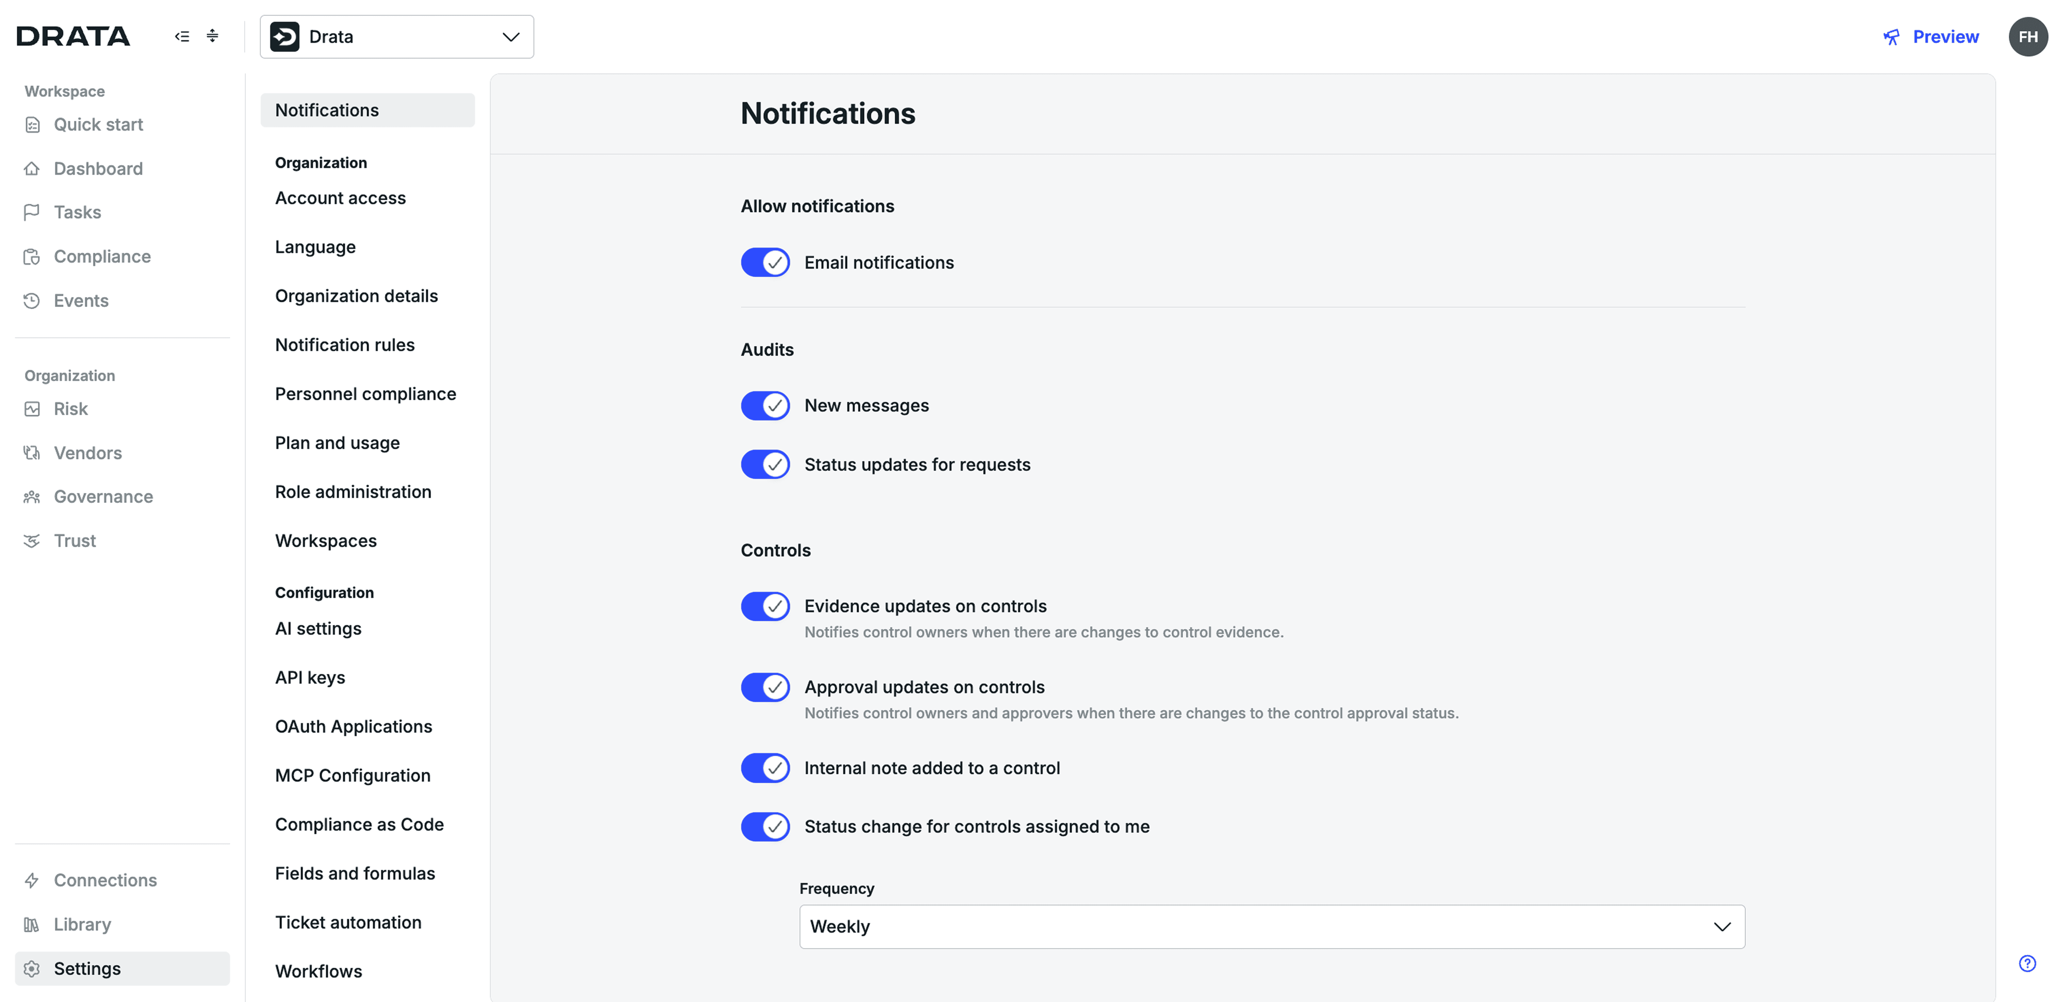The width and height of the screenshot is (2058, 1002).
Task: Disable the Email notifications toggle
Action: point(765,263)
